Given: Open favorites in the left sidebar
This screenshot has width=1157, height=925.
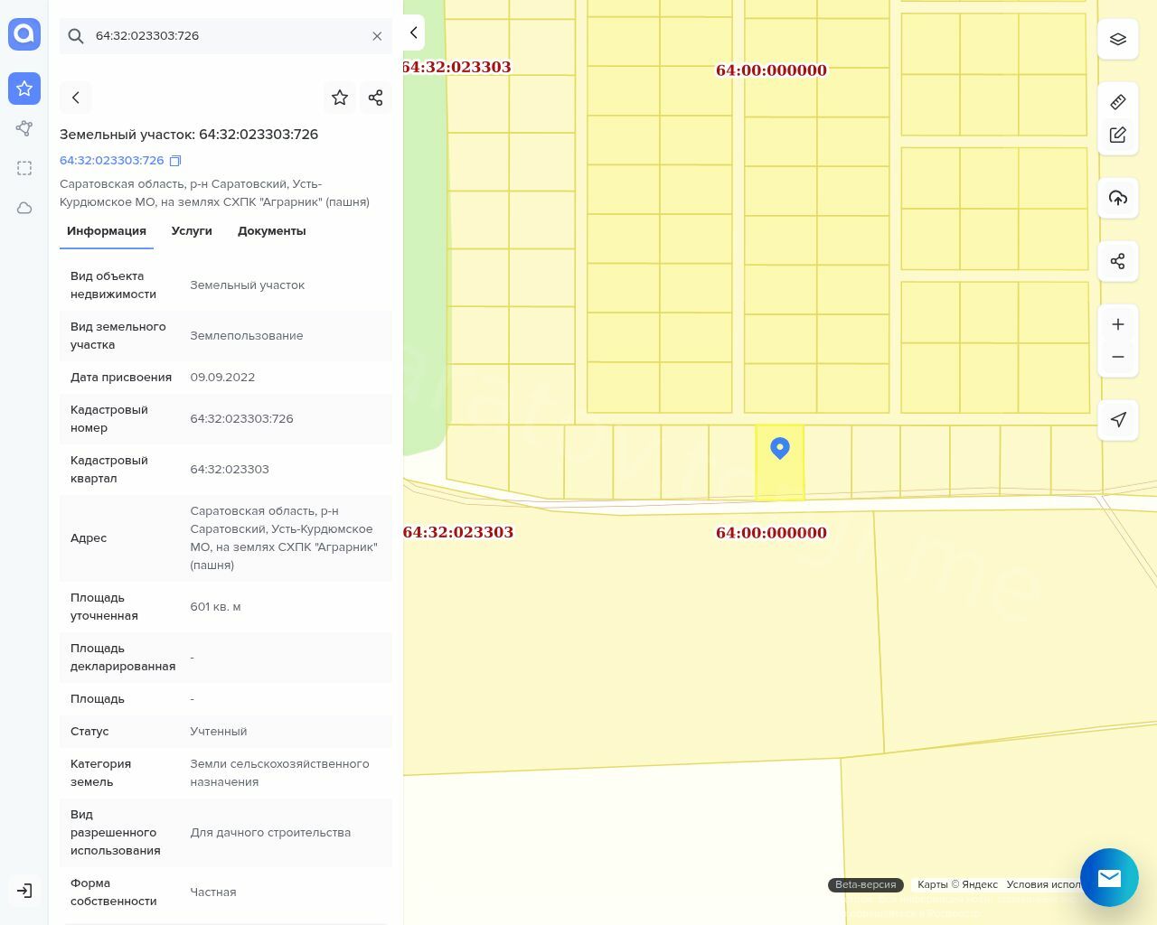Looking at the screenshot, I should coord(24,89).
